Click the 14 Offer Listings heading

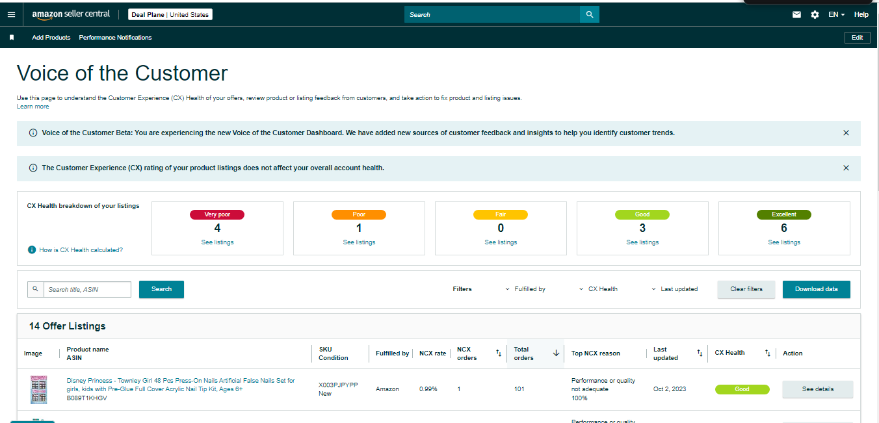68,326
